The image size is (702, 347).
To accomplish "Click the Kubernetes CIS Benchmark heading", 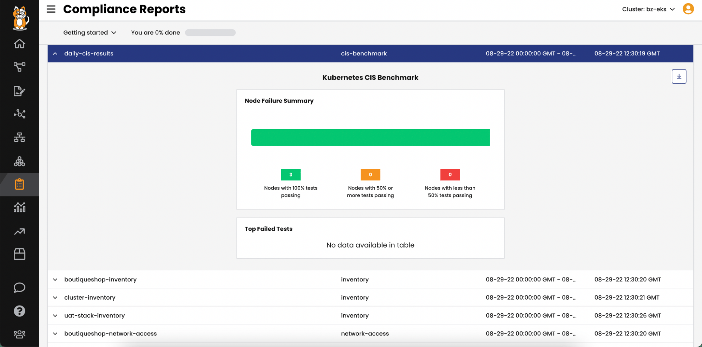I will (370, 78).
